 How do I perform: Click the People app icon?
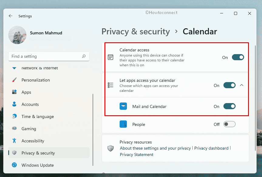tap(123, 124)
